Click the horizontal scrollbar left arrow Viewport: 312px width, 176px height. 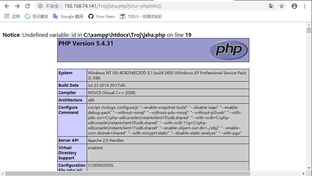click(x=3, y=173)
